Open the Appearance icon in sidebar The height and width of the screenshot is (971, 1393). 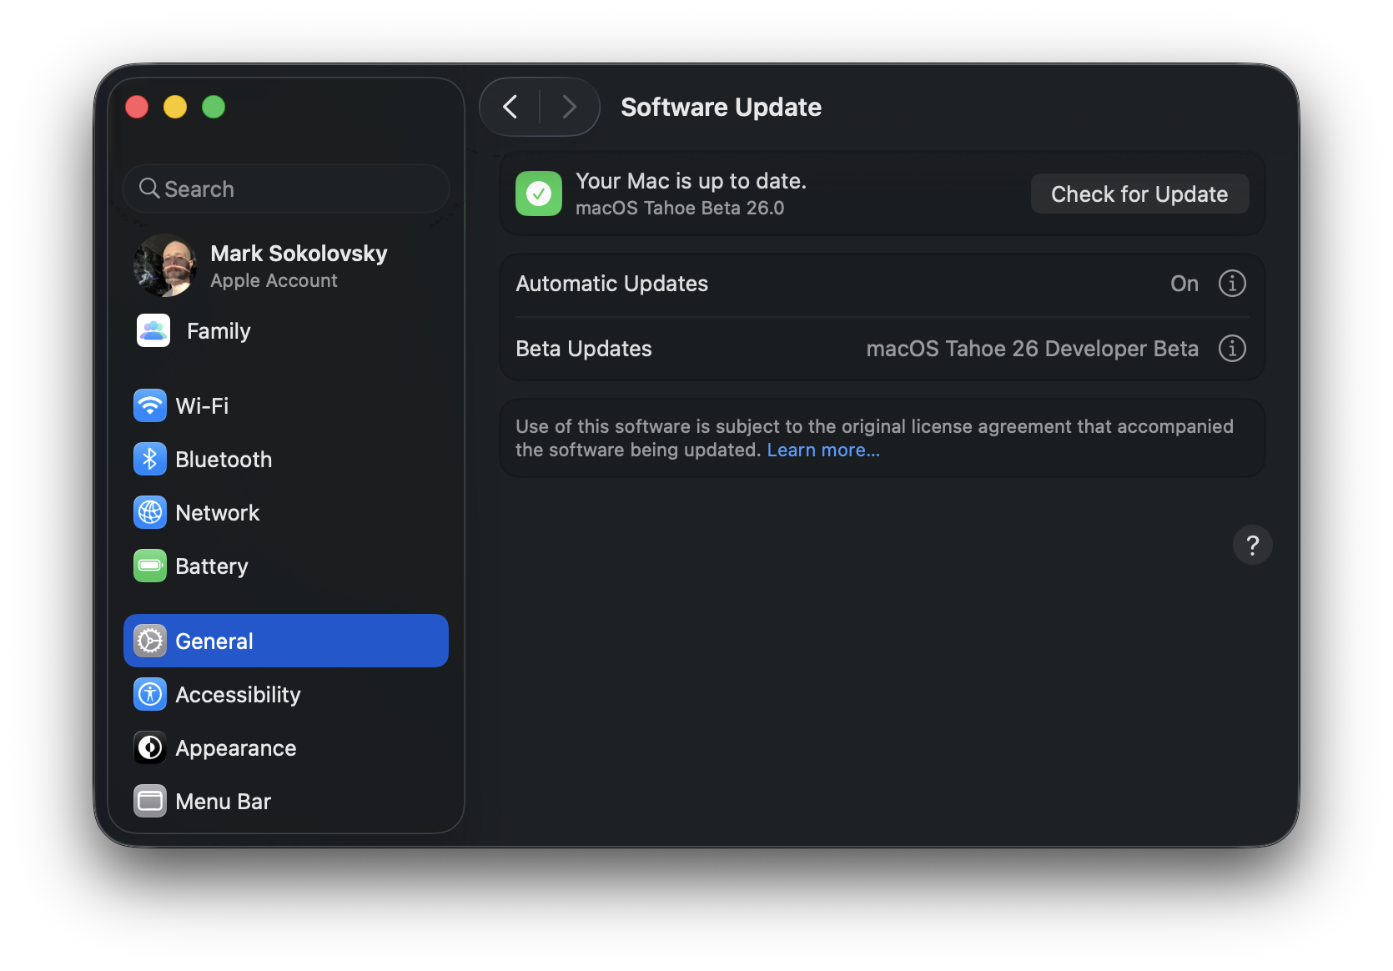coord(150,748)
